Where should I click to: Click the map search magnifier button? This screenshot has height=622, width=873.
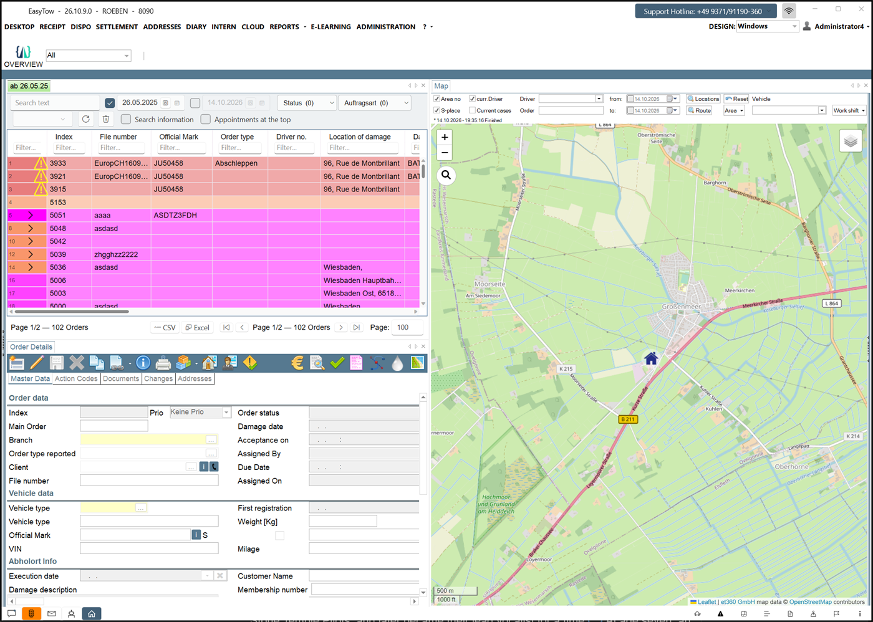click(446, 175)
